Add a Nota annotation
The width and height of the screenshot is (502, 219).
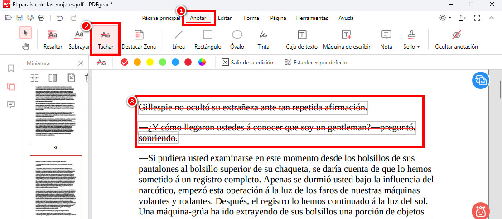point(386,39)
